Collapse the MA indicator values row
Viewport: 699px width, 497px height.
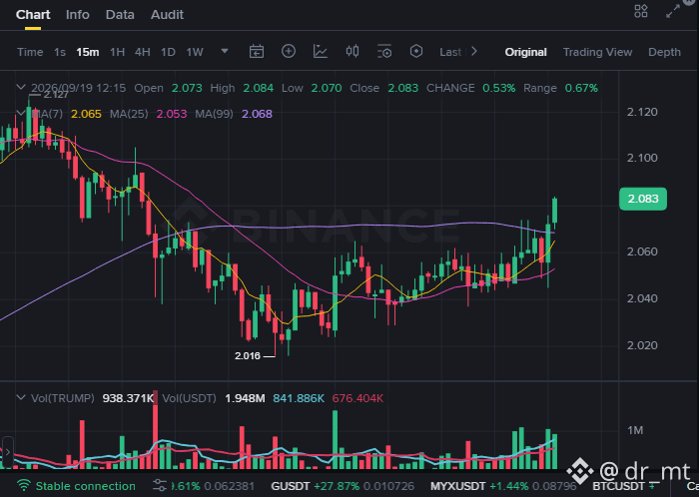coord(21,114)
